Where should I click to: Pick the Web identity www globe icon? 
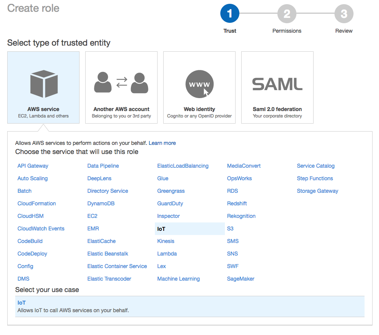199,84
